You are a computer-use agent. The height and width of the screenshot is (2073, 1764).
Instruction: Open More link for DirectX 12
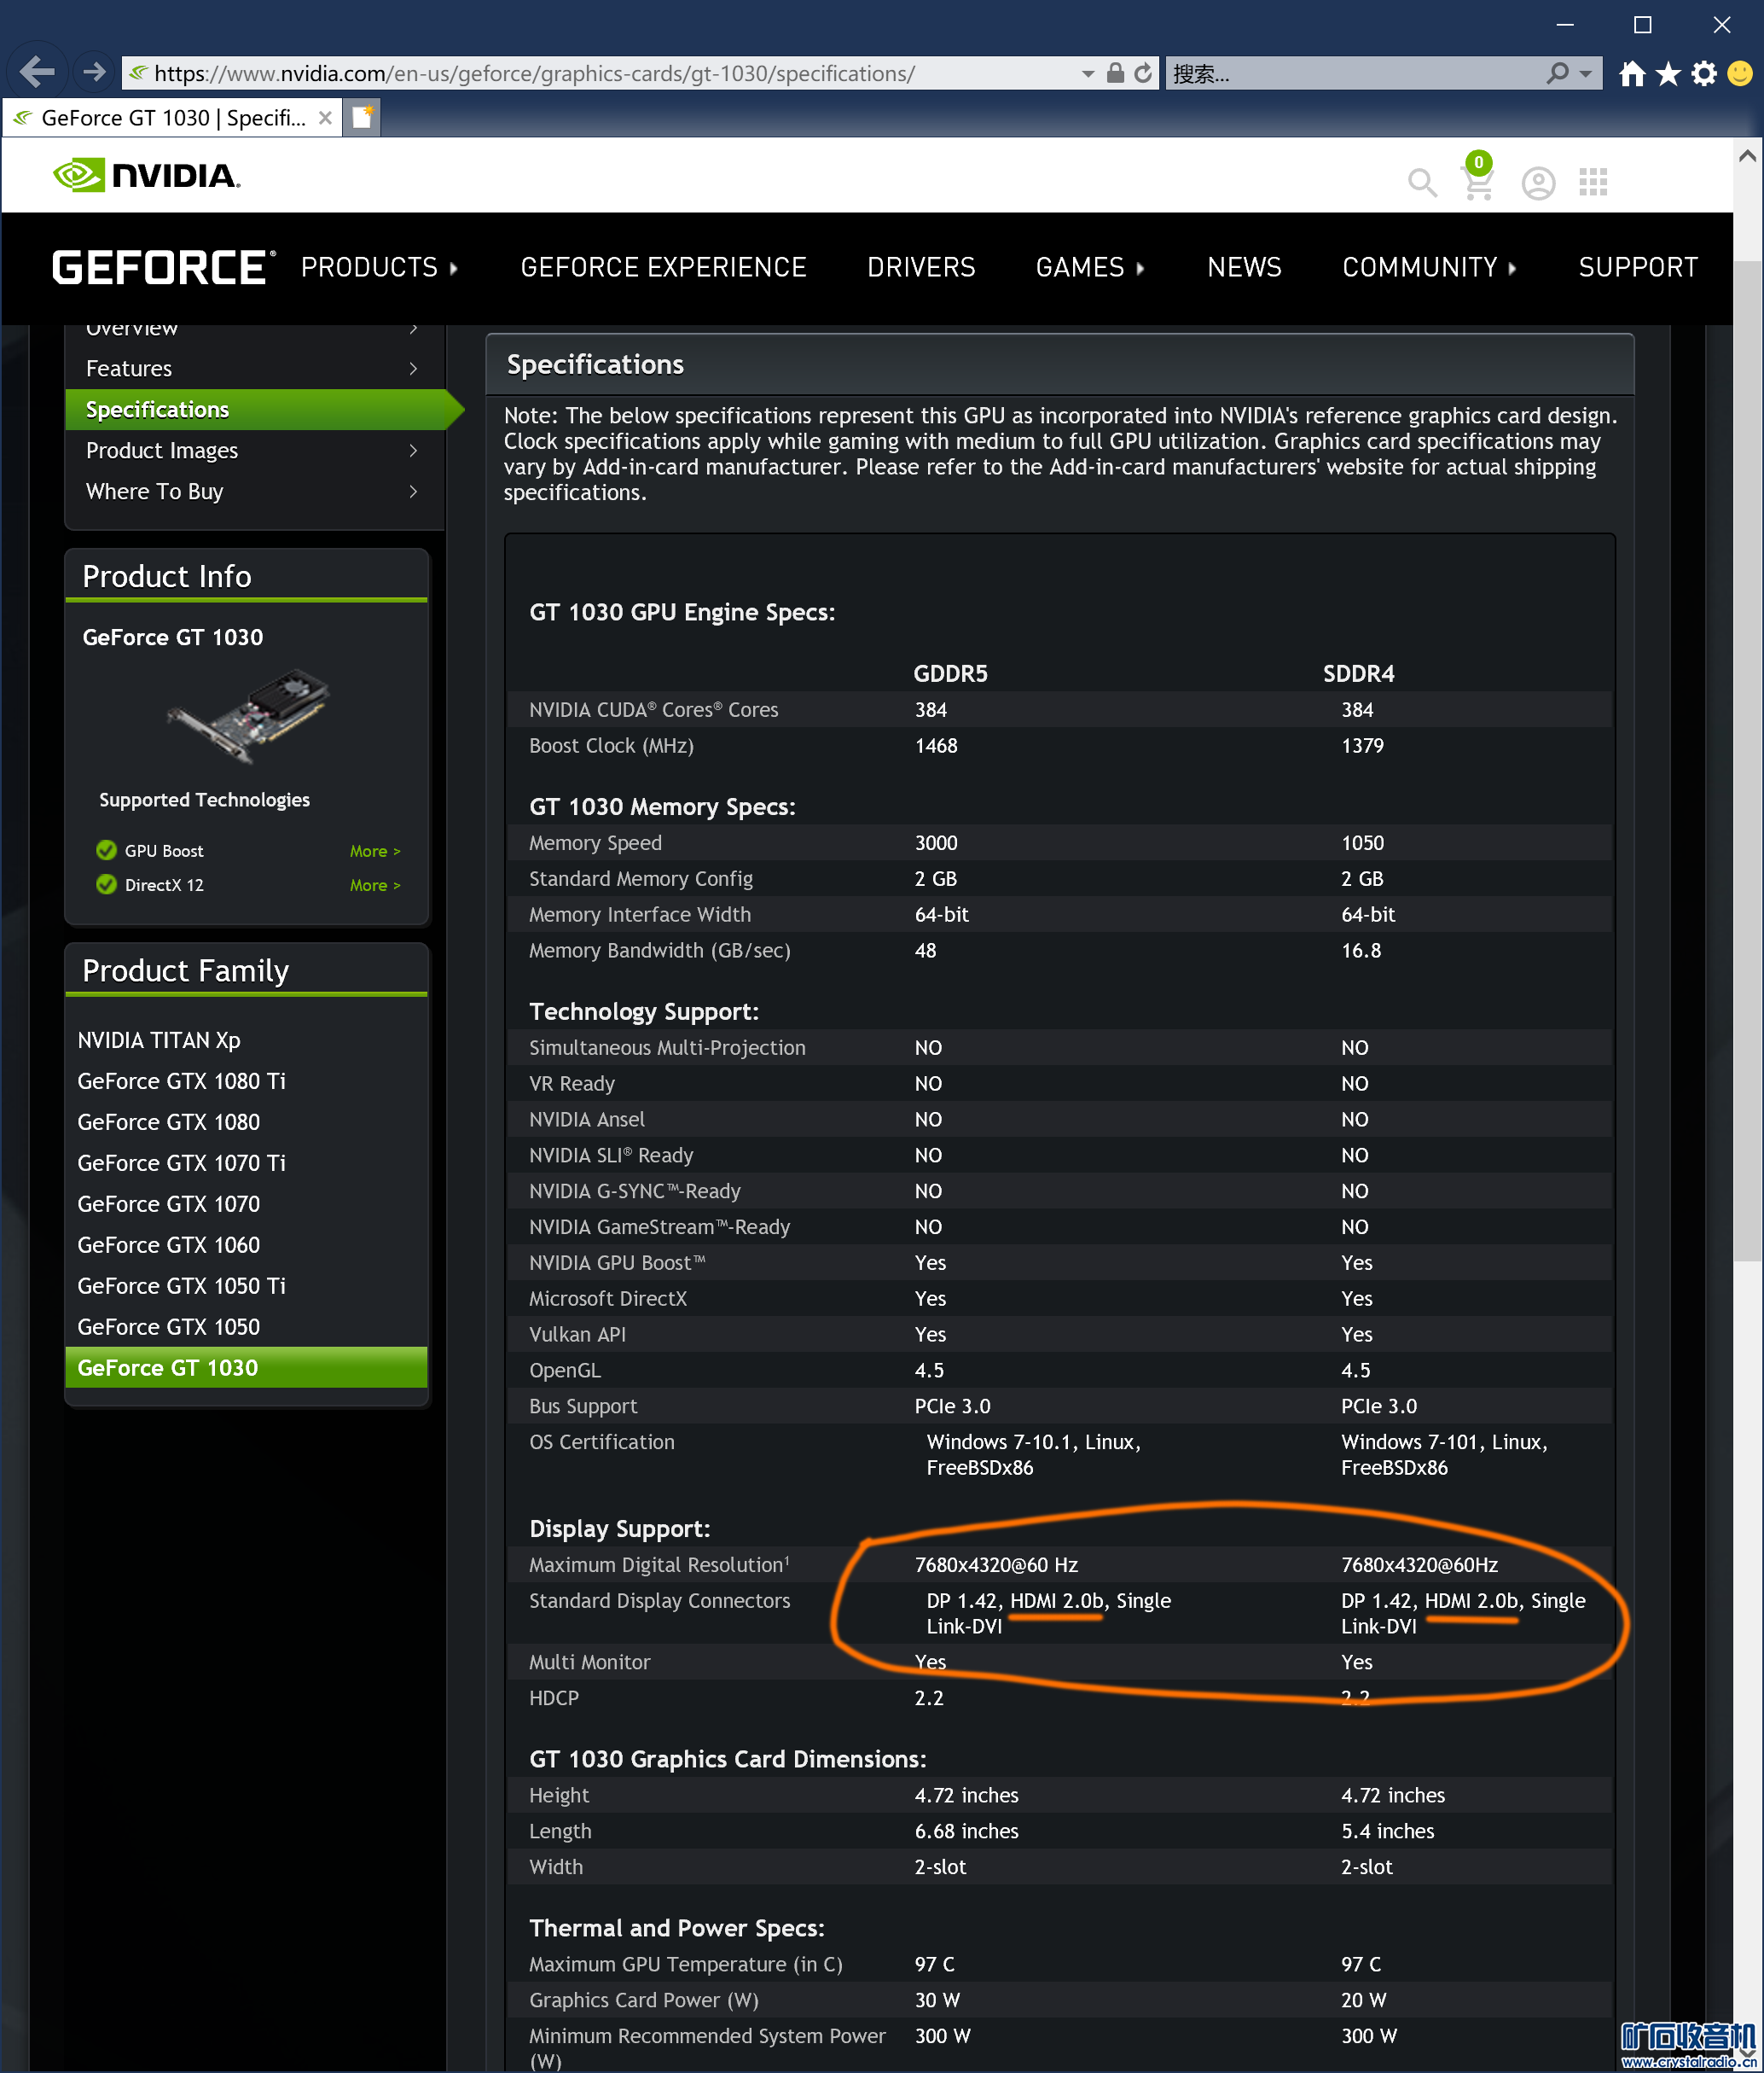click(x=374, y=884)
